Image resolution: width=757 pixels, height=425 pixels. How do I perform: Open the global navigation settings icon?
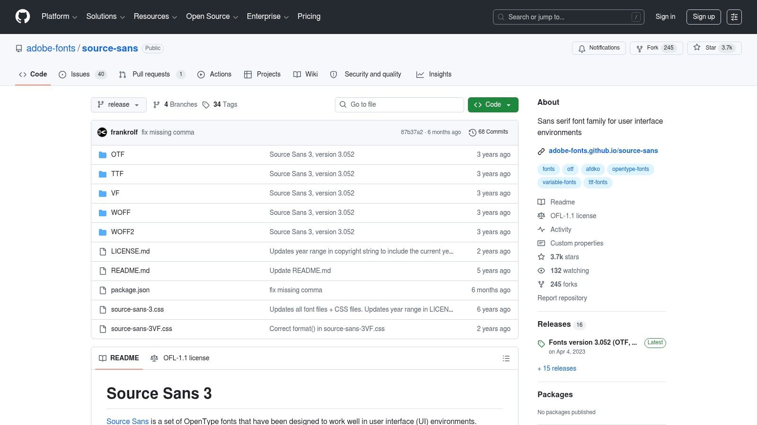pyautogui.click(x=734, y=17)
